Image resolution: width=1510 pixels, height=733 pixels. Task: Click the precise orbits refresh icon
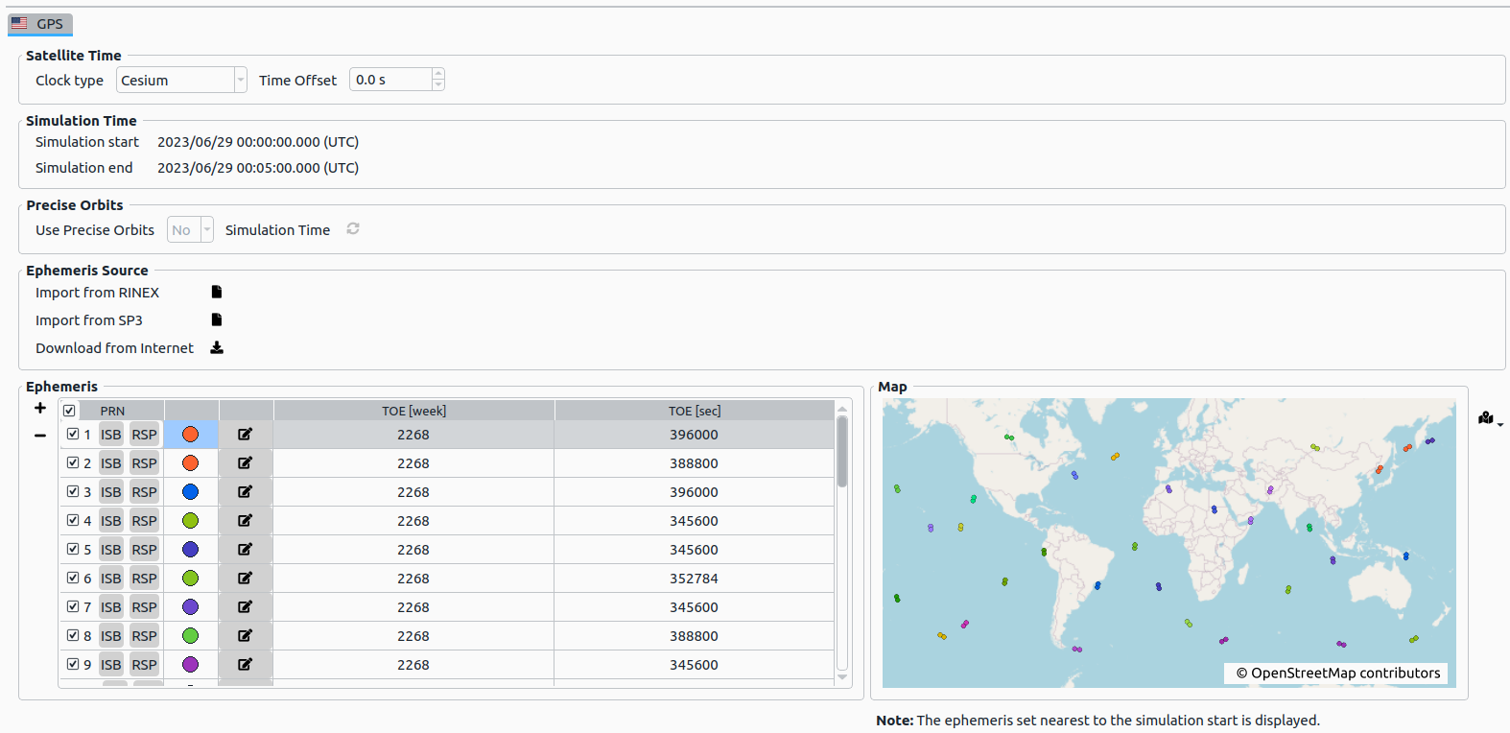pyautogui.click(x=353, y=229)
